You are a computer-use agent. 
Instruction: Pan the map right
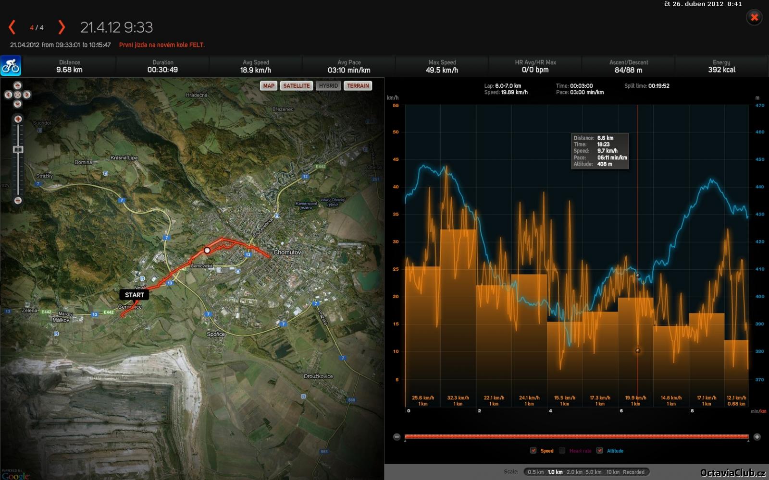[27, 95]
